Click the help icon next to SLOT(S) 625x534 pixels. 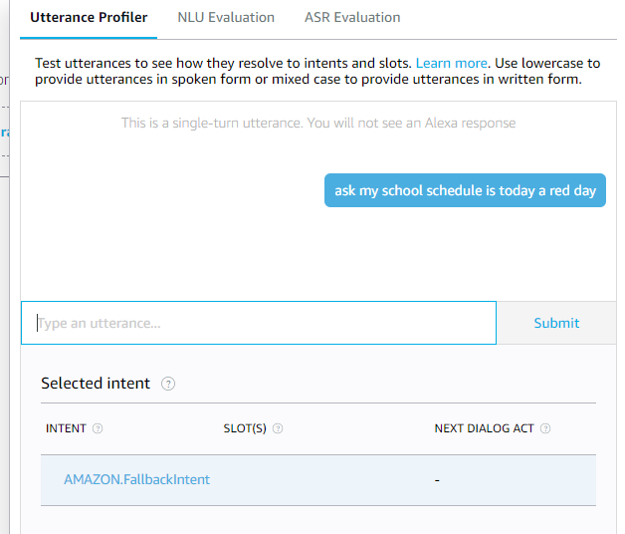click(278, 429)
